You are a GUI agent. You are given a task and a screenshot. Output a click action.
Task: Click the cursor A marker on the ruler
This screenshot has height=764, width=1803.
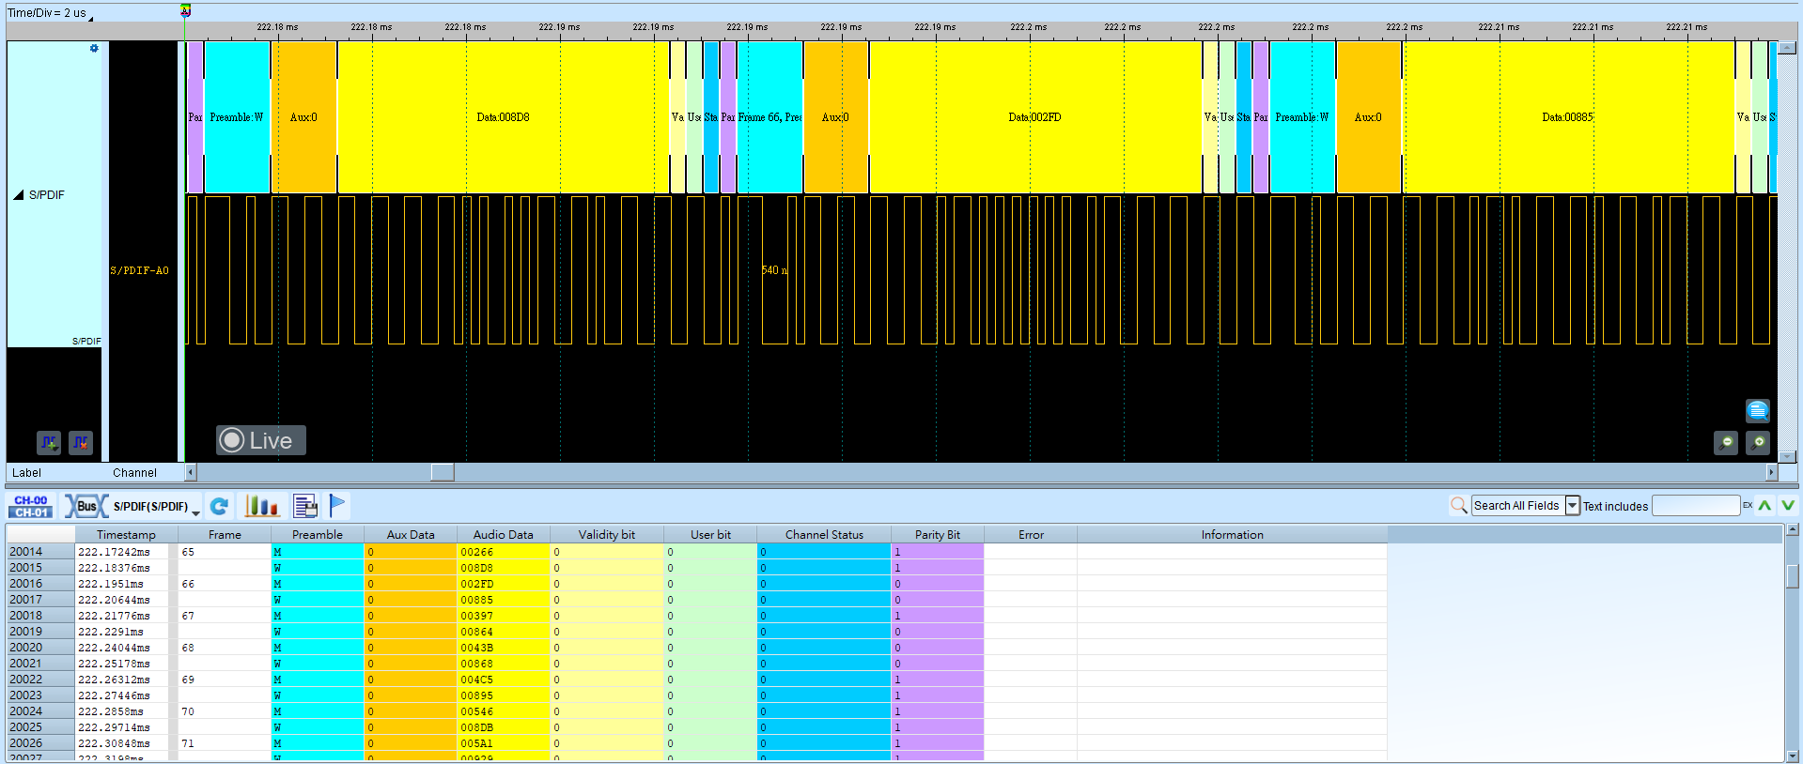pyautogui.click(x=185, y=10)
